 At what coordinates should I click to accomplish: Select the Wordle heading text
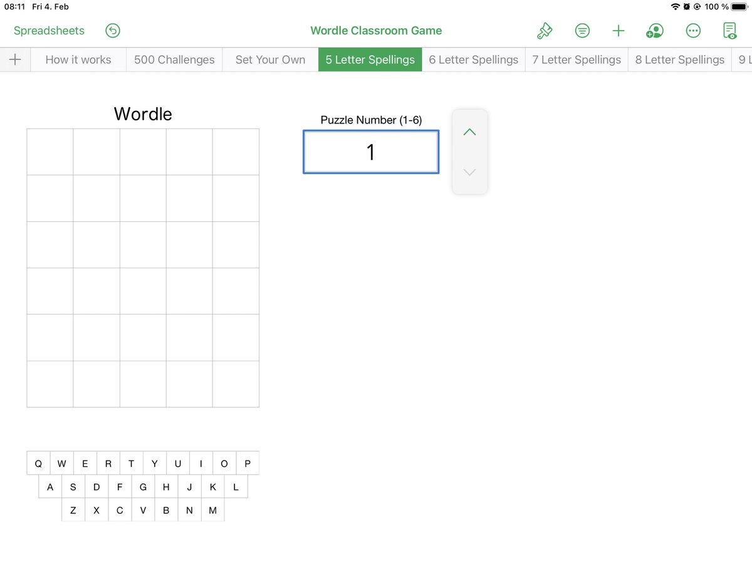pos(143,114)
